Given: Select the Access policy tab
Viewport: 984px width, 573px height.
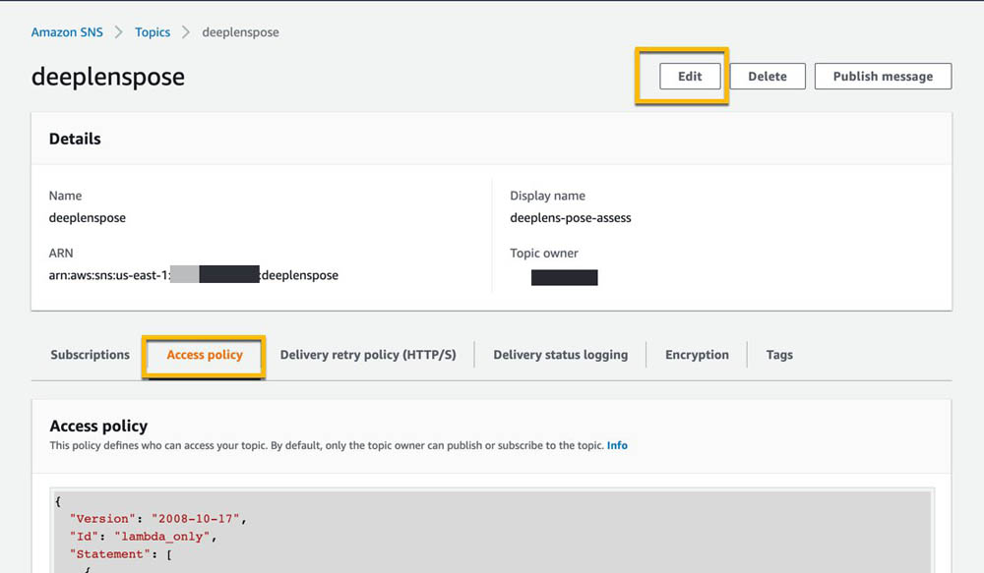Looking at the screenshot, I should (x=205, y=355).
